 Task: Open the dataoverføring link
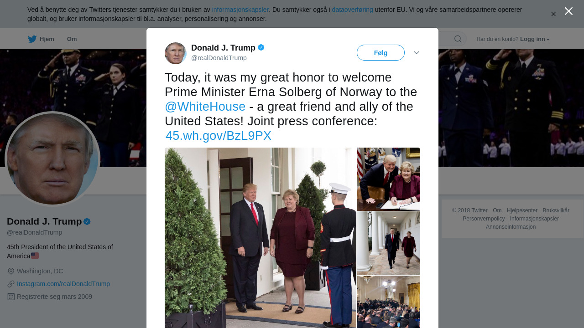pyautogui.click(x=353, y=10)
